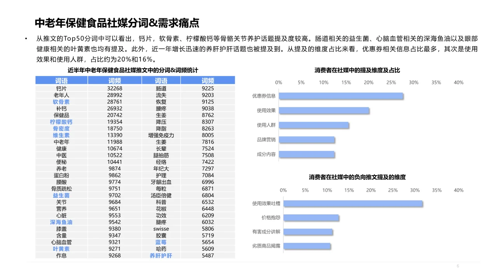Screen dimensions: 497x279
Task: Click the blue keyword 叶黄素 near table bottom
Action: (x=61, y=249)
